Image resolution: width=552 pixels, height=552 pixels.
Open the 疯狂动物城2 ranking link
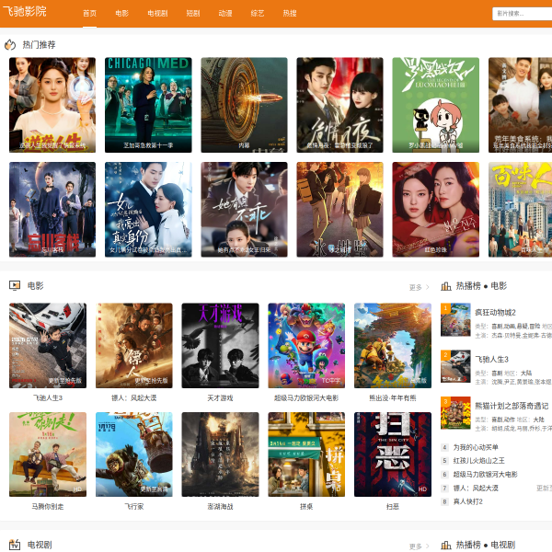[x=495, y=312]
